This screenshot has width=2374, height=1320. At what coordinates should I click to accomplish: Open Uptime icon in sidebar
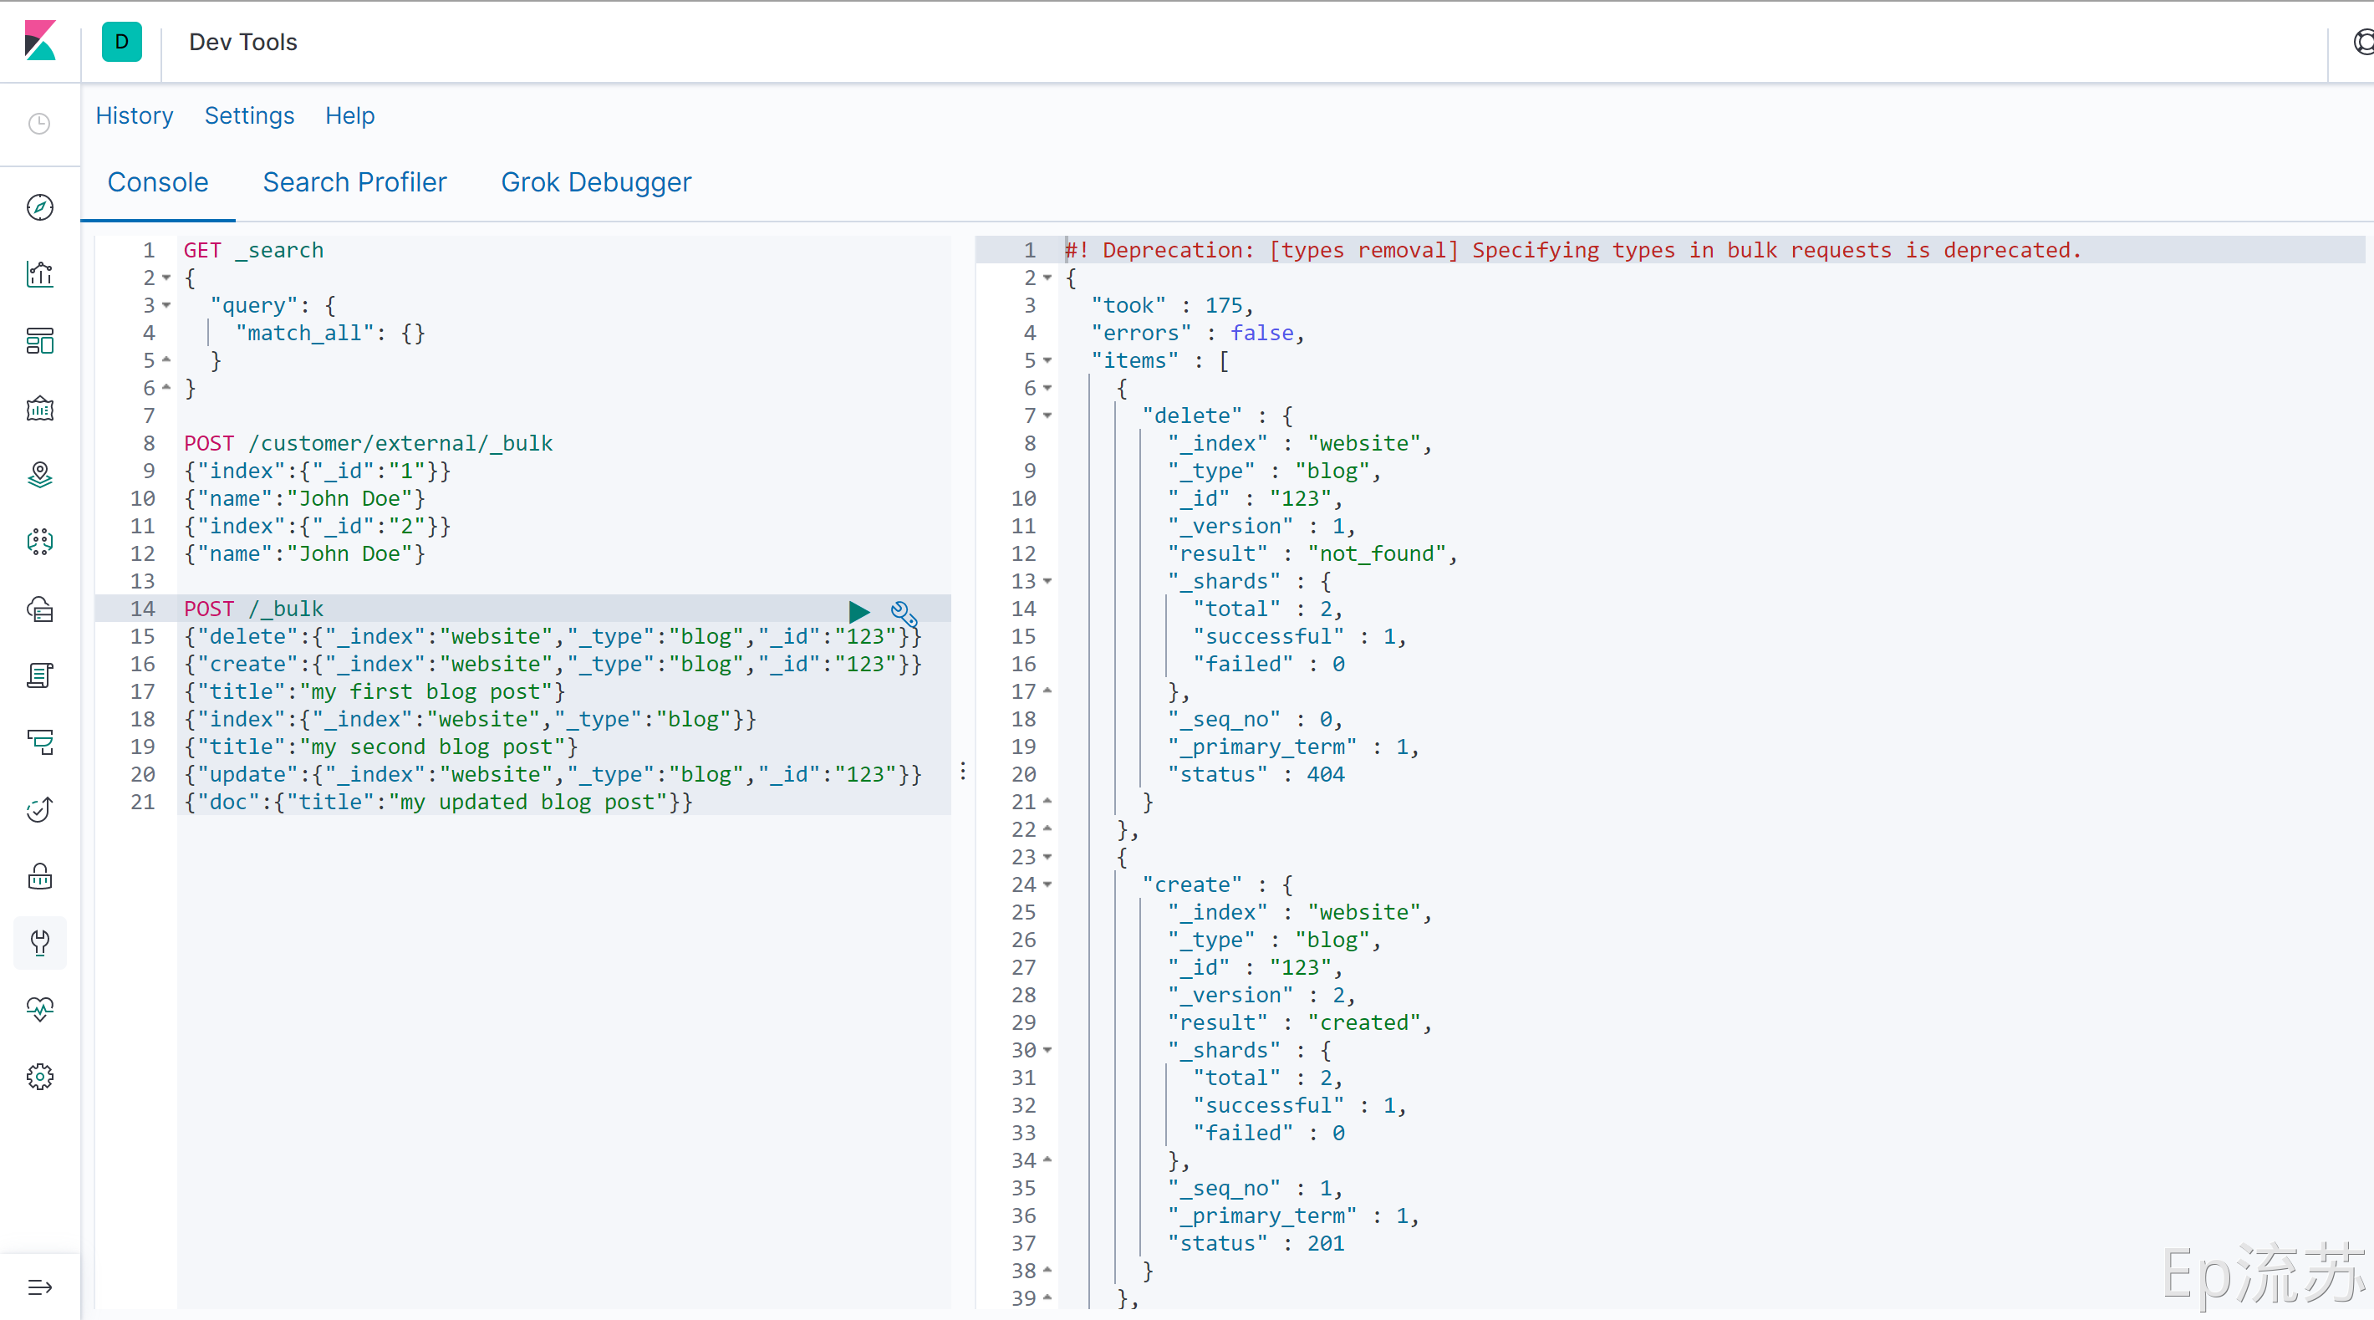[39, 809]
